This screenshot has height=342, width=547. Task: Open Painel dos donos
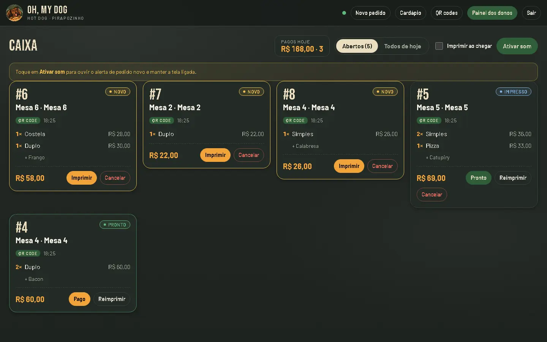pos(492,13)
